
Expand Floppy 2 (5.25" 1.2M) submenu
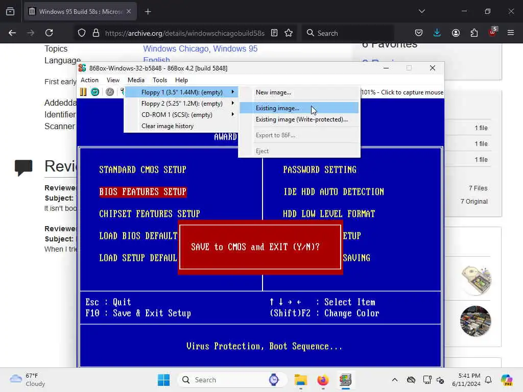(x=182, y=104)
